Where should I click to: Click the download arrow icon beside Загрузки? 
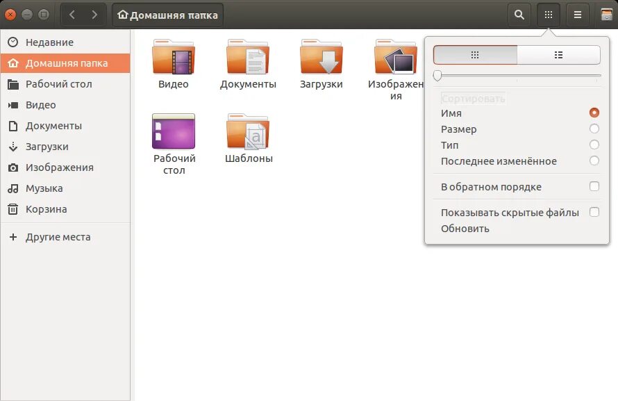point(13,147)
